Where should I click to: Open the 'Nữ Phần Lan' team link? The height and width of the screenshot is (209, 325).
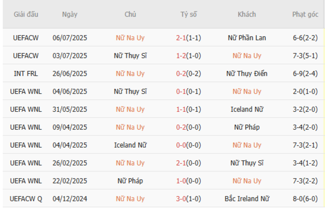246,38
